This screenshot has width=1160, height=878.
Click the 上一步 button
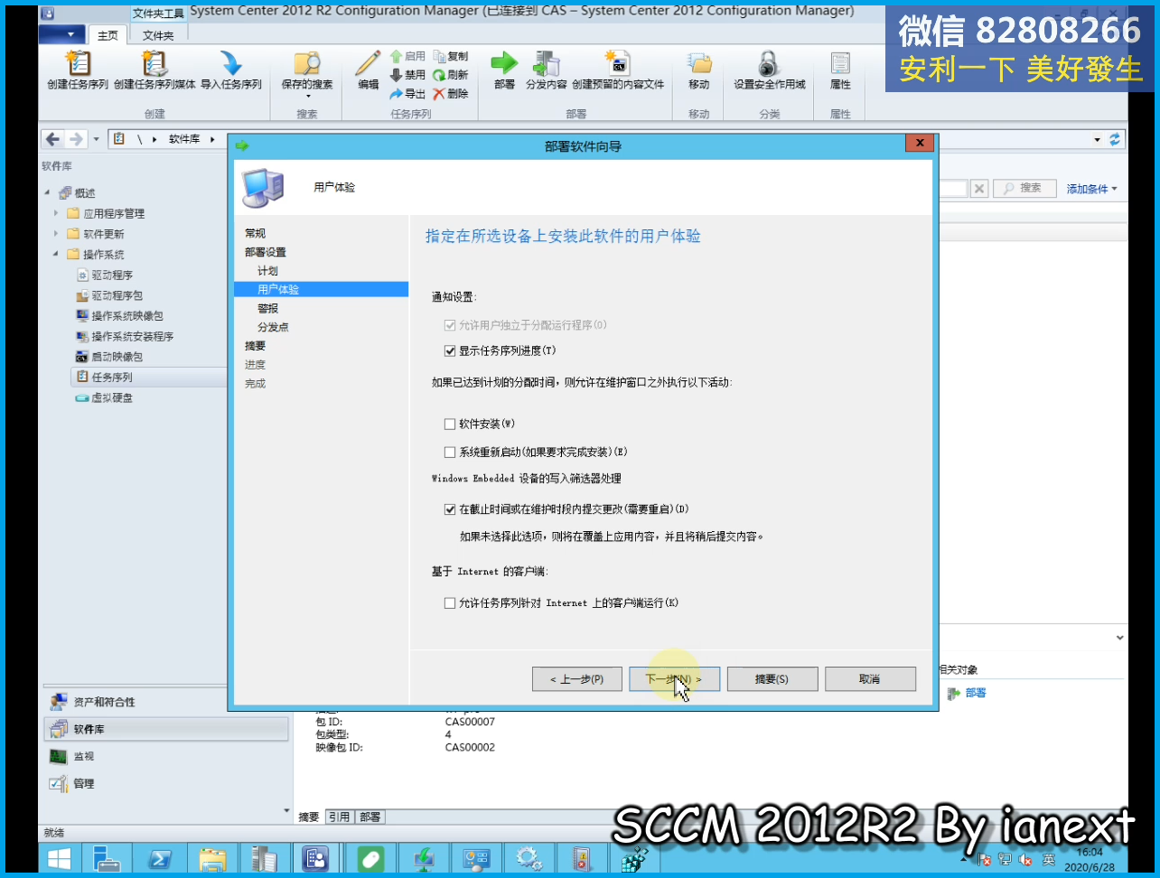[577, 679]
